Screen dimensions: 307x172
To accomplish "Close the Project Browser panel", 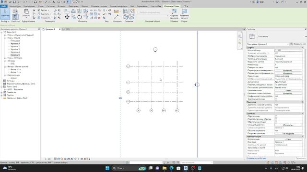I will pyautogui.click(x=39, y=29).
